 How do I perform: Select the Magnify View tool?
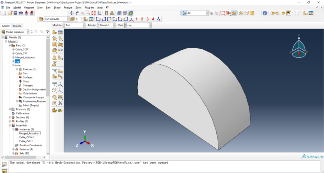pyautogui.click(x=83, y=13)
